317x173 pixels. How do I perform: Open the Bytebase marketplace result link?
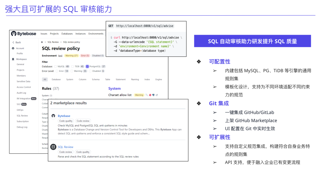(64, 116)
